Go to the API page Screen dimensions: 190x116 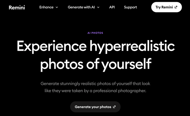112,7
